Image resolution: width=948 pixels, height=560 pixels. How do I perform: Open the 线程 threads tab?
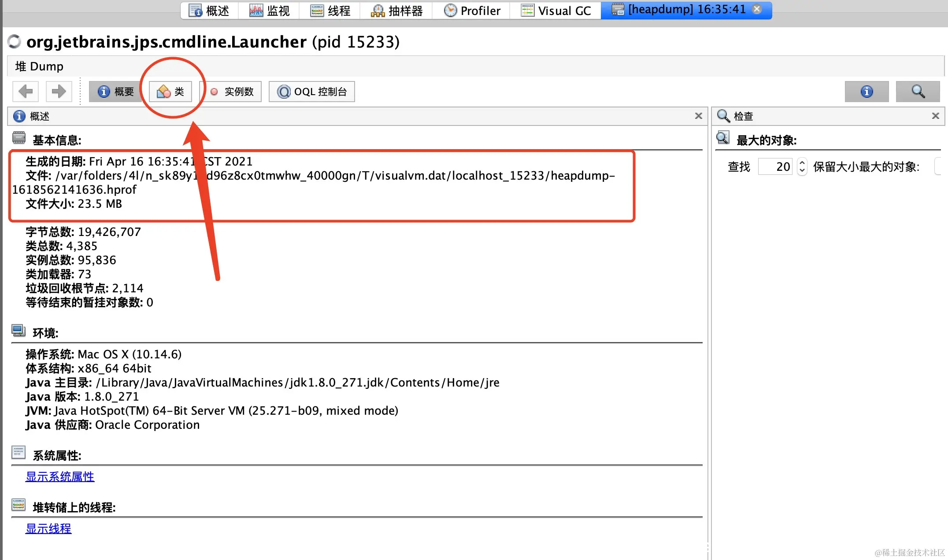click(330, 11)
